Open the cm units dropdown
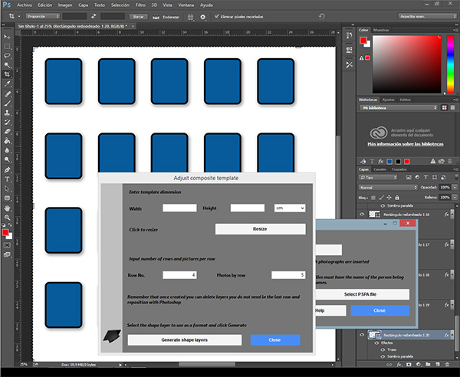The image size is (460, 377). tap(290, 208)
